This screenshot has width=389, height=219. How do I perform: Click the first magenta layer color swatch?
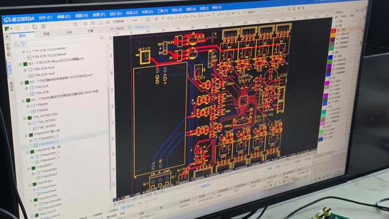tap(328, 83)
